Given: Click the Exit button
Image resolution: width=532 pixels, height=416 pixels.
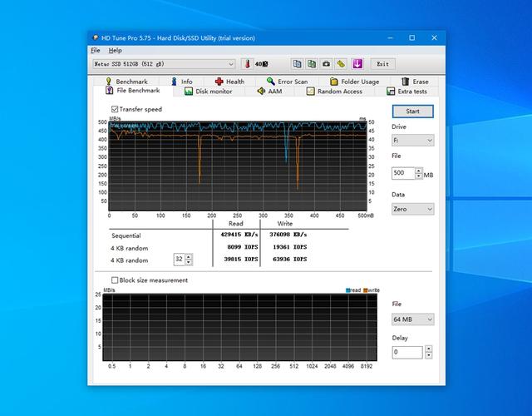Looking at the screenshot, I should point(382,64).
